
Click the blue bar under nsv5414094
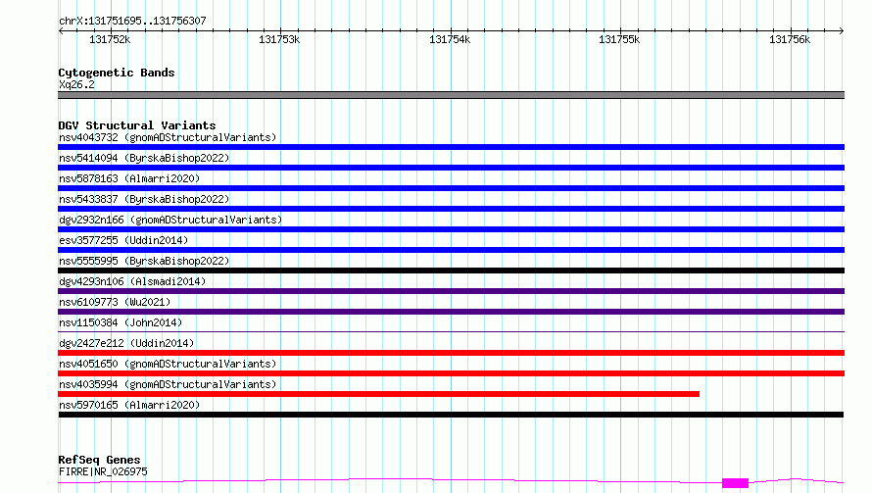451,168
